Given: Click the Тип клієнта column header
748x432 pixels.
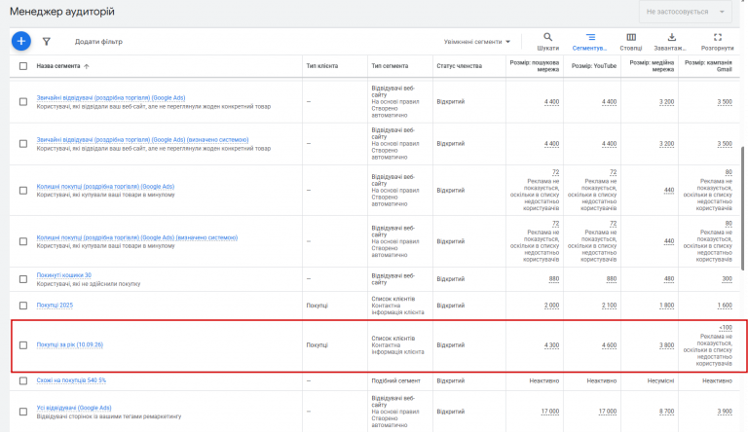Looking at the screenshot, I should point(322,66).
